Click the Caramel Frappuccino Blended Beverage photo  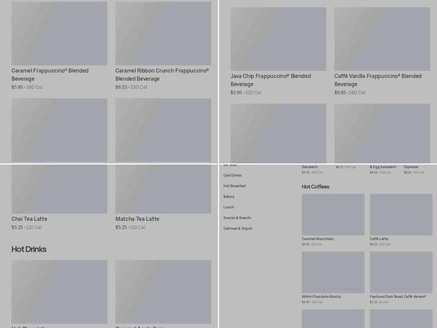tap(60, 33)
